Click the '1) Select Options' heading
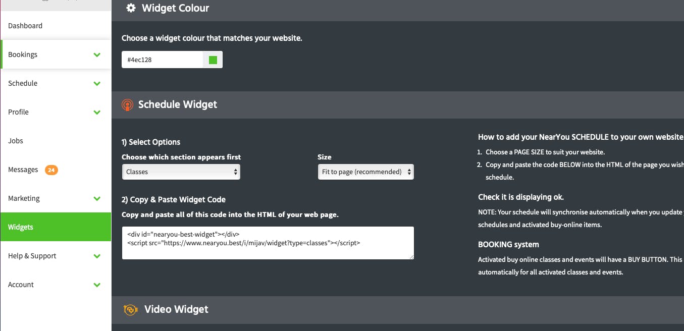Screen dimensions: 684x331 (x=151, y=142)
